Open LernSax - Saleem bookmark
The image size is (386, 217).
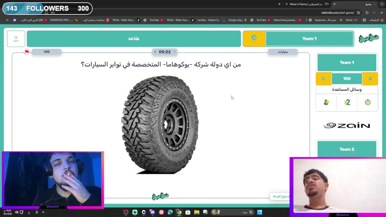[x=211, y=20]
